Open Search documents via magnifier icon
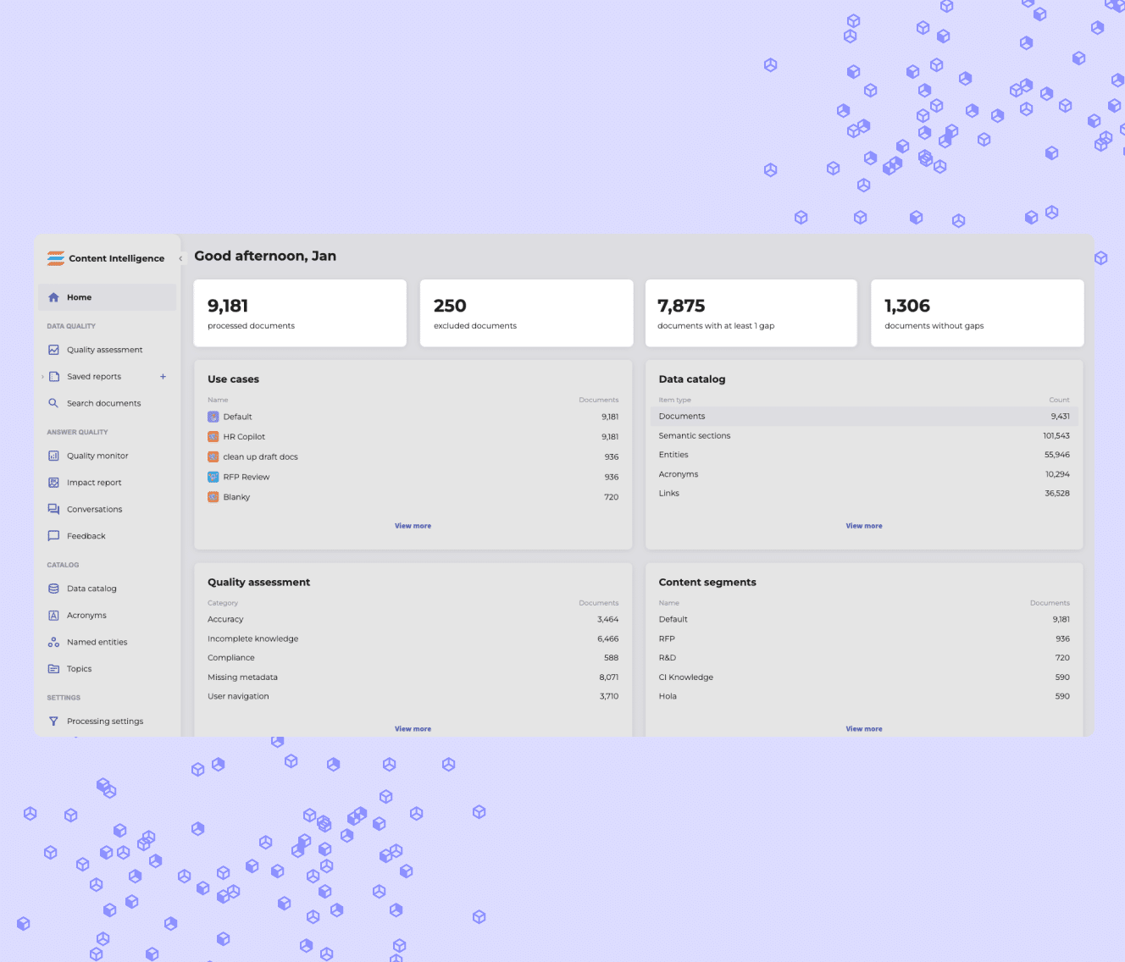This screenshot has height=962, width=1125. (53, 403)
